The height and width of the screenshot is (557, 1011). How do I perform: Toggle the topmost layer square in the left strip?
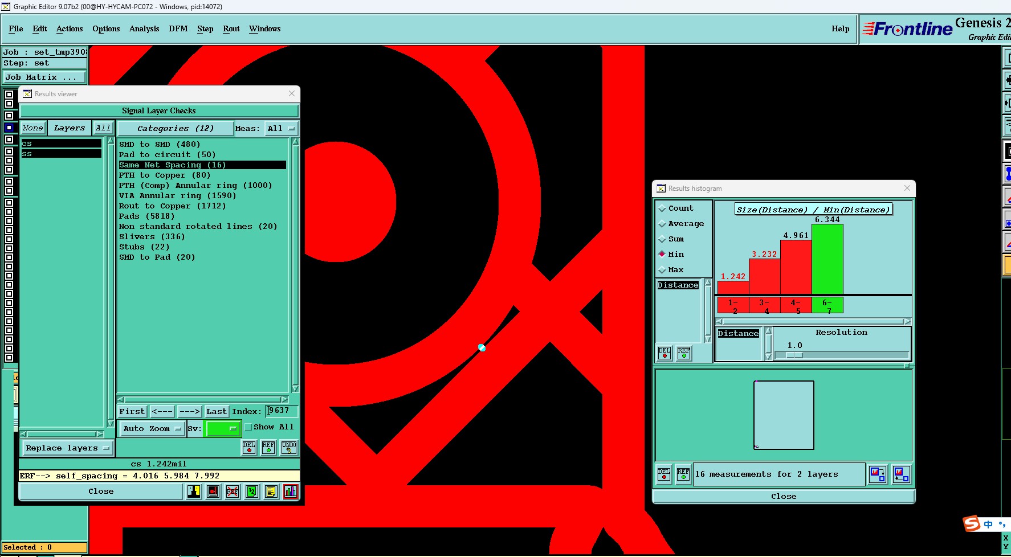point(9,95)
